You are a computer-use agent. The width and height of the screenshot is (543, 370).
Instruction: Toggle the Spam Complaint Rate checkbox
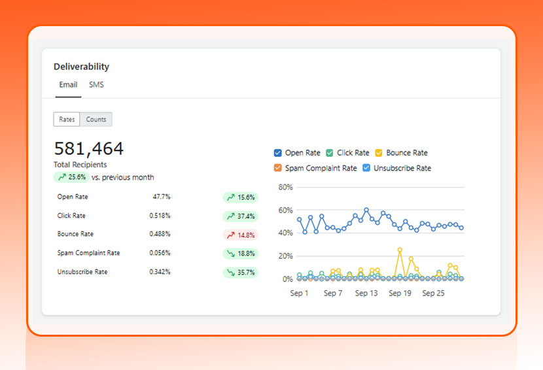[278, 168]
